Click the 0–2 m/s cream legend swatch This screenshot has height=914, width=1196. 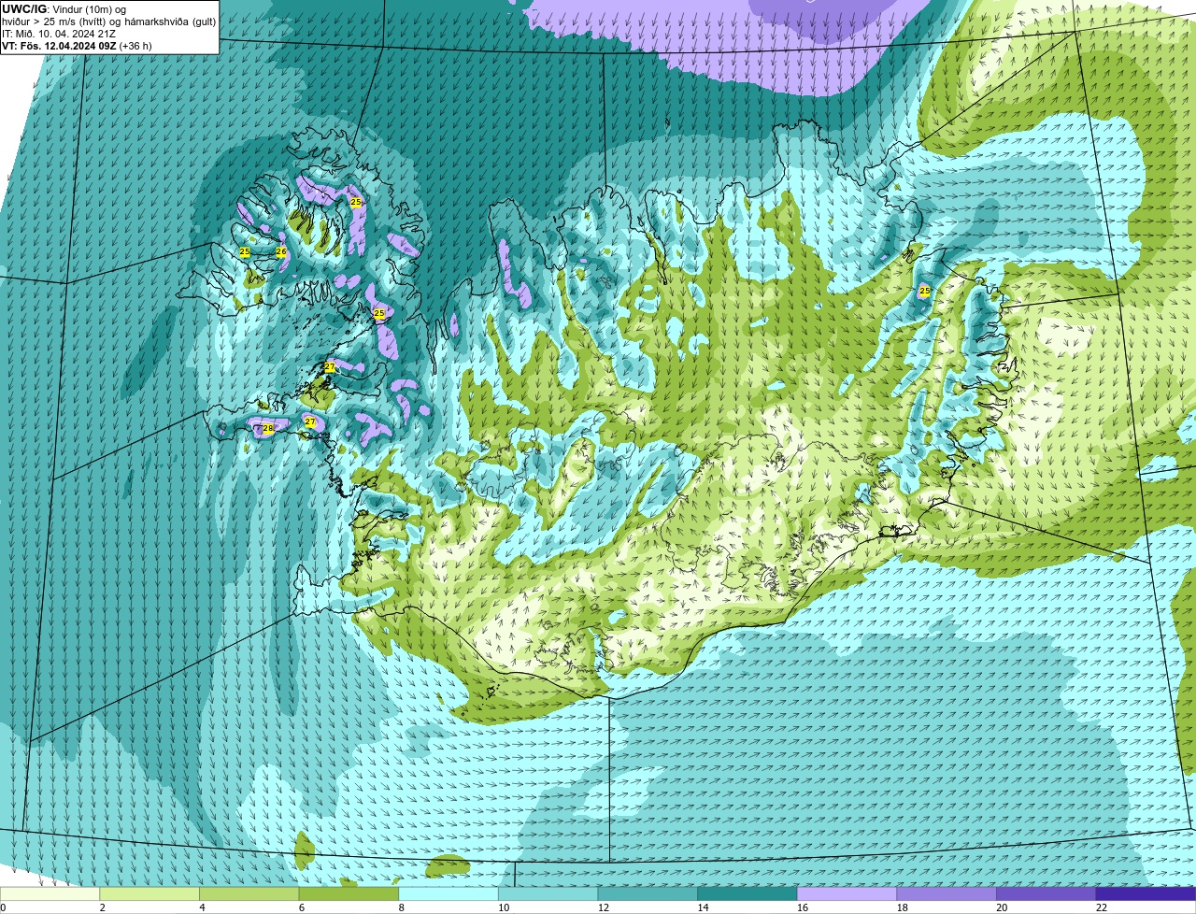(x=50, y=893)
